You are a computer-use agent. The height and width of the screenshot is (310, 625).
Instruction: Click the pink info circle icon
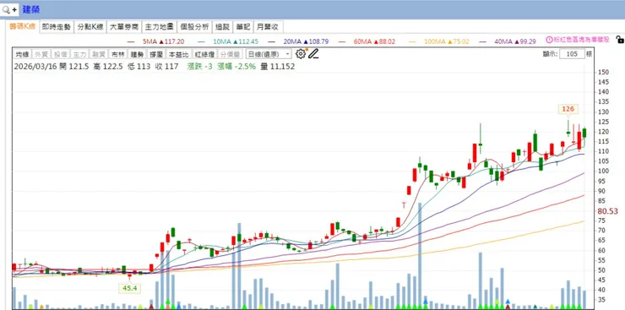pos(549,40)
